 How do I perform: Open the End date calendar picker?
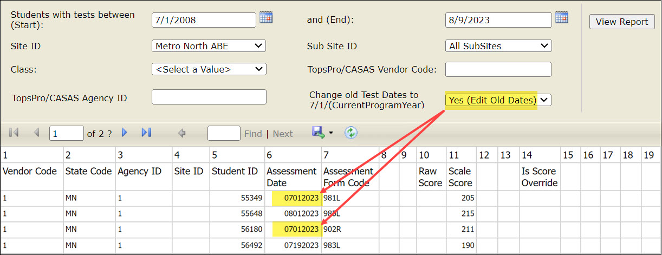pyautogui.click(x=562, y=18)
